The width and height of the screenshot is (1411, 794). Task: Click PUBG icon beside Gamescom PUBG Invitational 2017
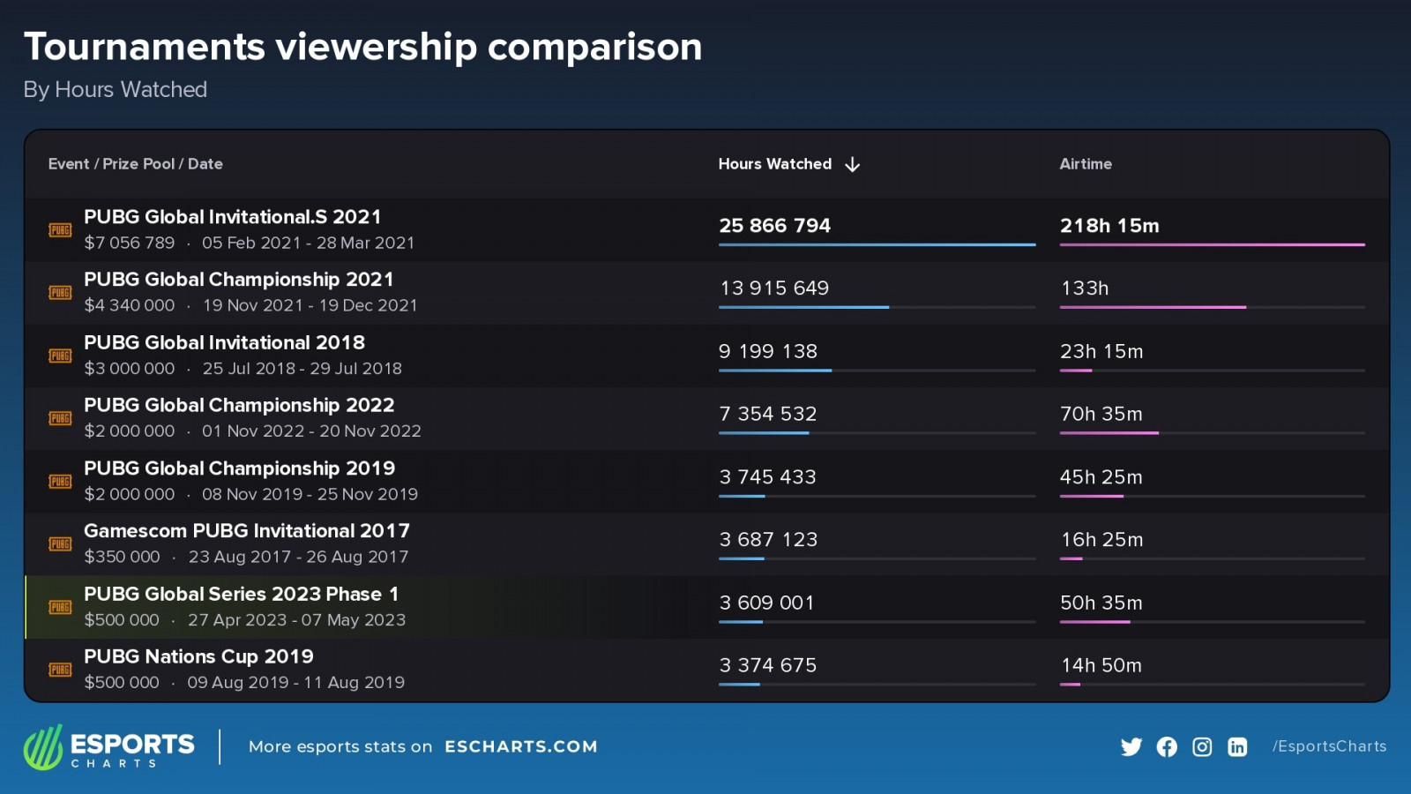click(x=60, y=544)
